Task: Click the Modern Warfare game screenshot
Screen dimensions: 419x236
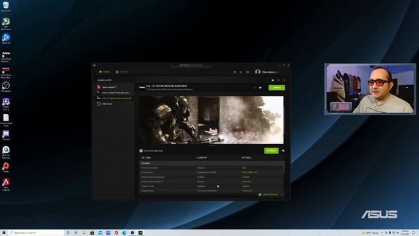Action: 211,120
